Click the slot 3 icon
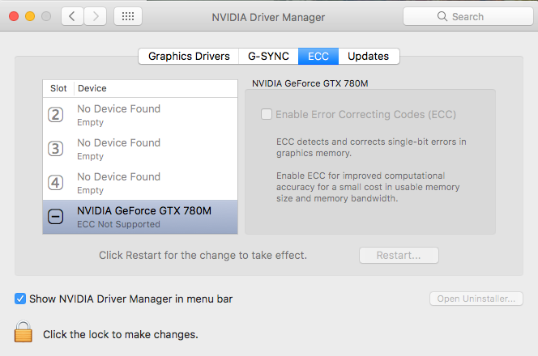 tap(56, 149)
